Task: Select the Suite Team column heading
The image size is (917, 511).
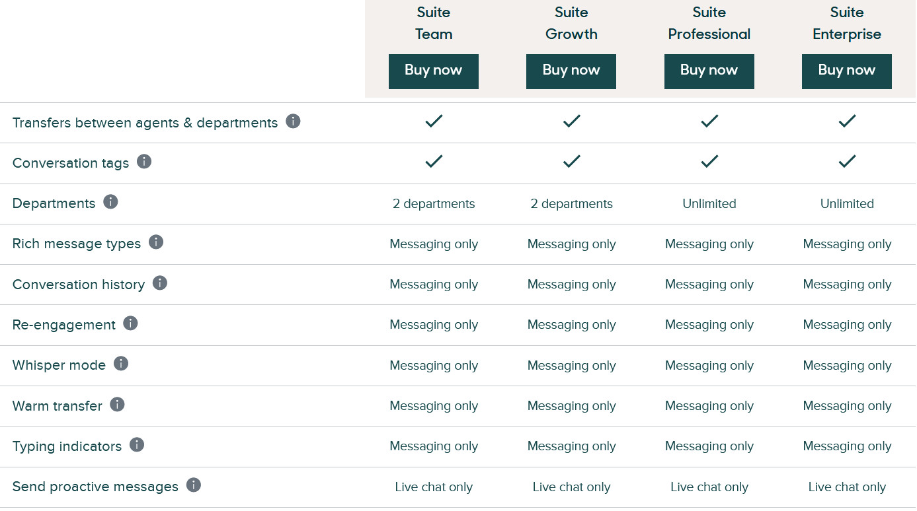Action: (x=434, y=23)
